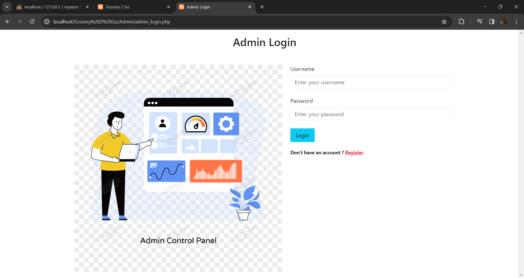This screenshot has width=524, height=278.
Task: Minimize the browser window
Action: (x=485, y=7)
